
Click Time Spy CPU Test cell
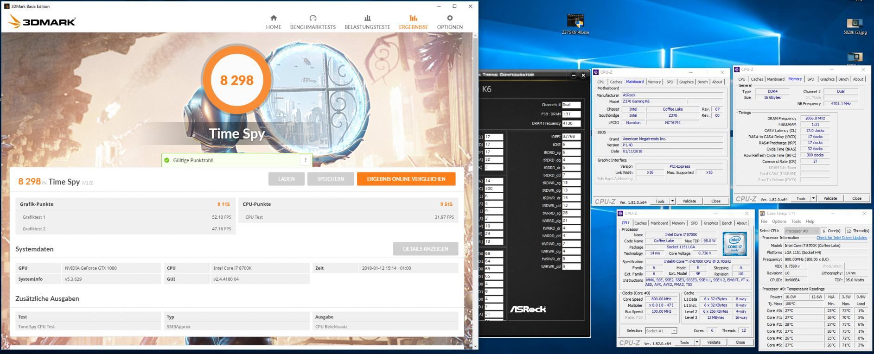click(x=88, y=327)
